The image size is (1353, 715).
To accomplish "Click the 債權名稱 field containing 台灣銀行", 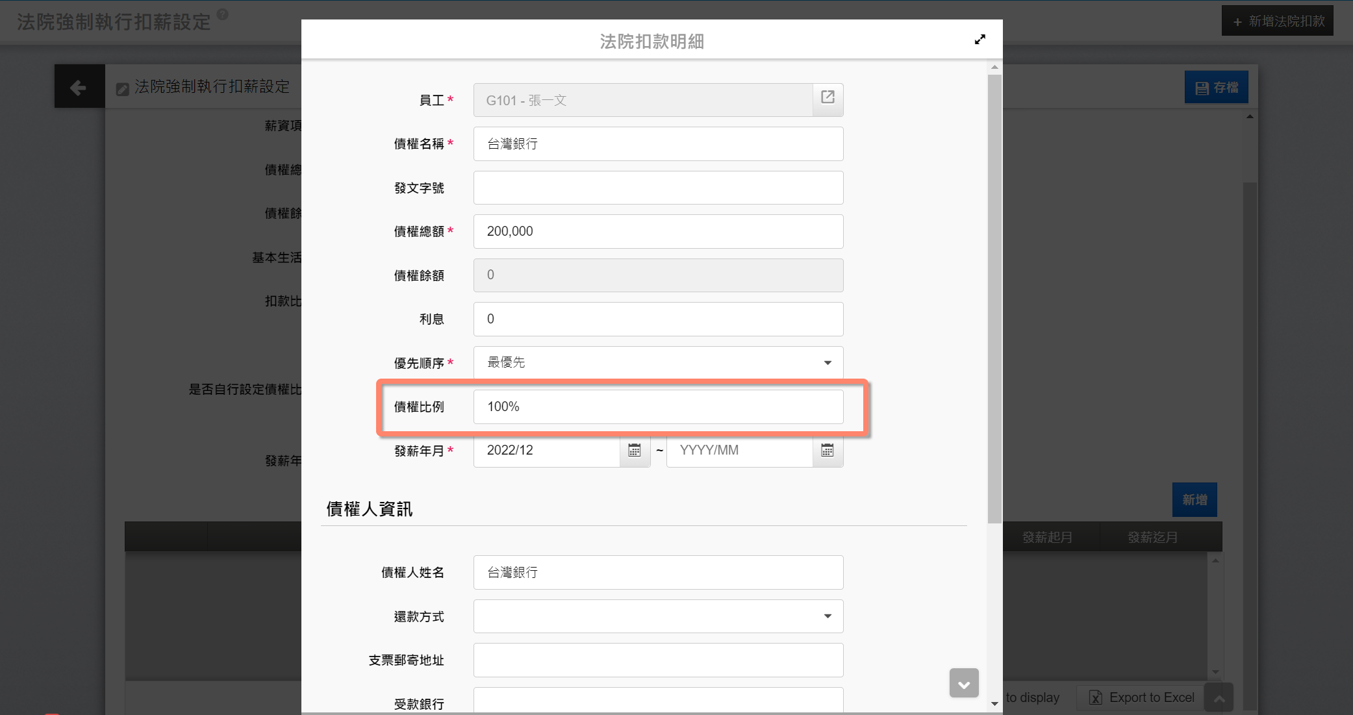I will (x=658, y=144).
